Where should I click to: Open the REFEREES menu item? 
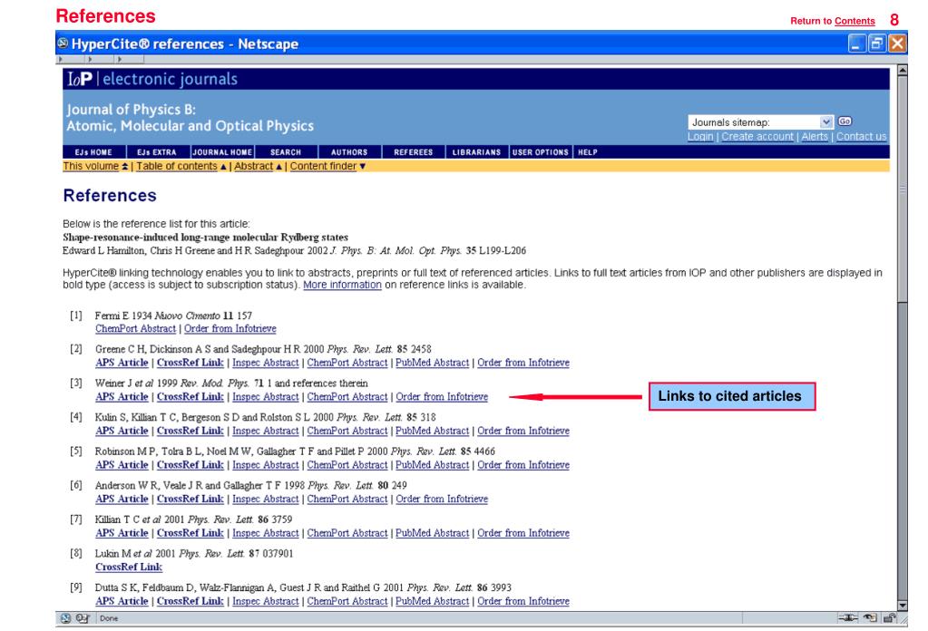pyautogui.click(x=413, y=152)
